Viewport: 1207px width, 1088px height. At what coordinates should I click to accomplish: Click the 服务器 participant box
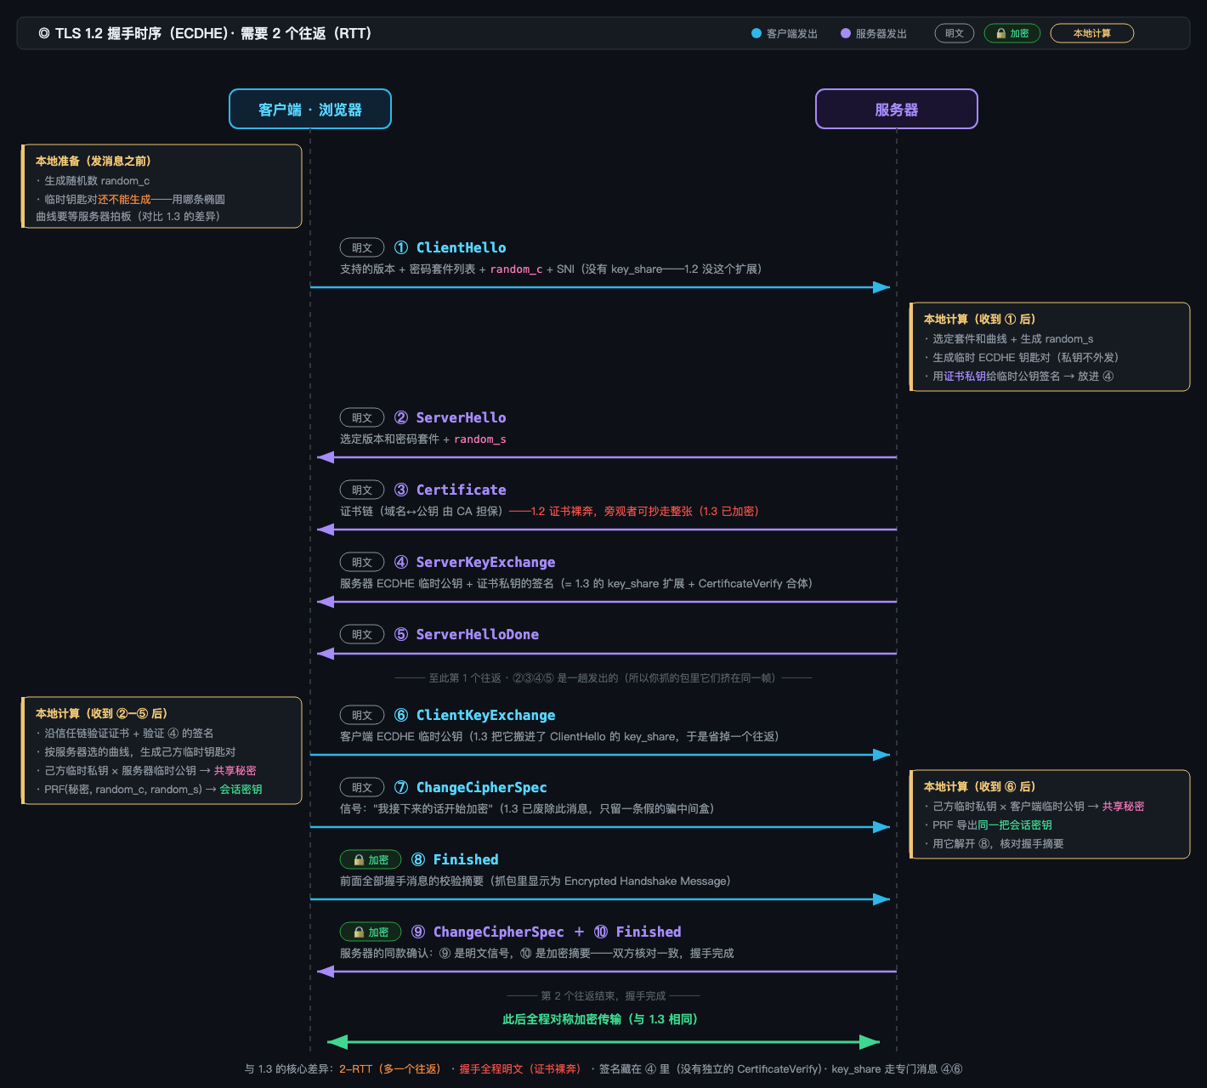[x=897, y=109]
